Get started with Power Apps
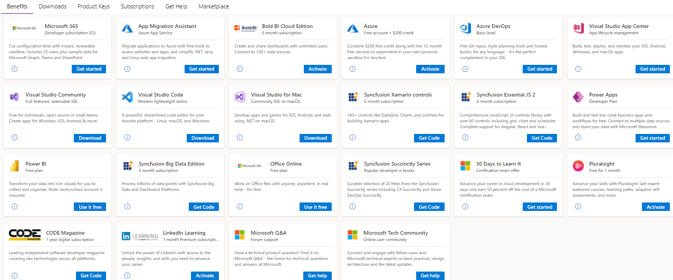The image size is (673, 280). pos(653,138)
